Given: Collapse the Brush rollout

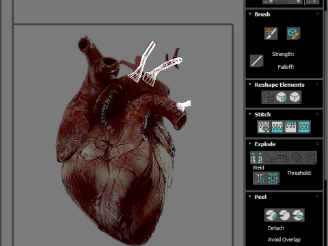Looking at the screenshot, I should pos(250,14).
